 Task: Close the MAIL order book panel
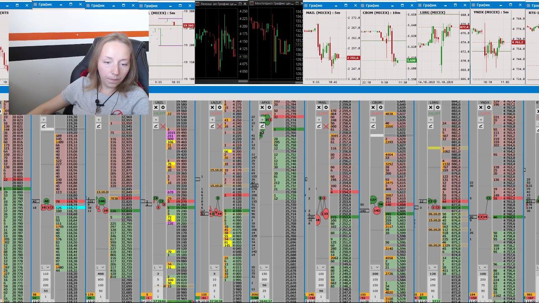318,108
